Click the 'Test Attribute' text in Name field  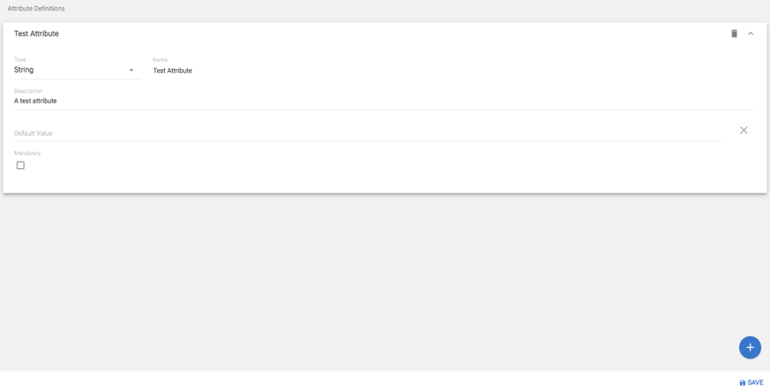(173, 71)
